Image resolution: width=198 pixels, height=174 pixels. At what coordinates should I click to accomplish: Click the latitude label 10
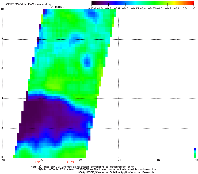[x=2, y=9]
